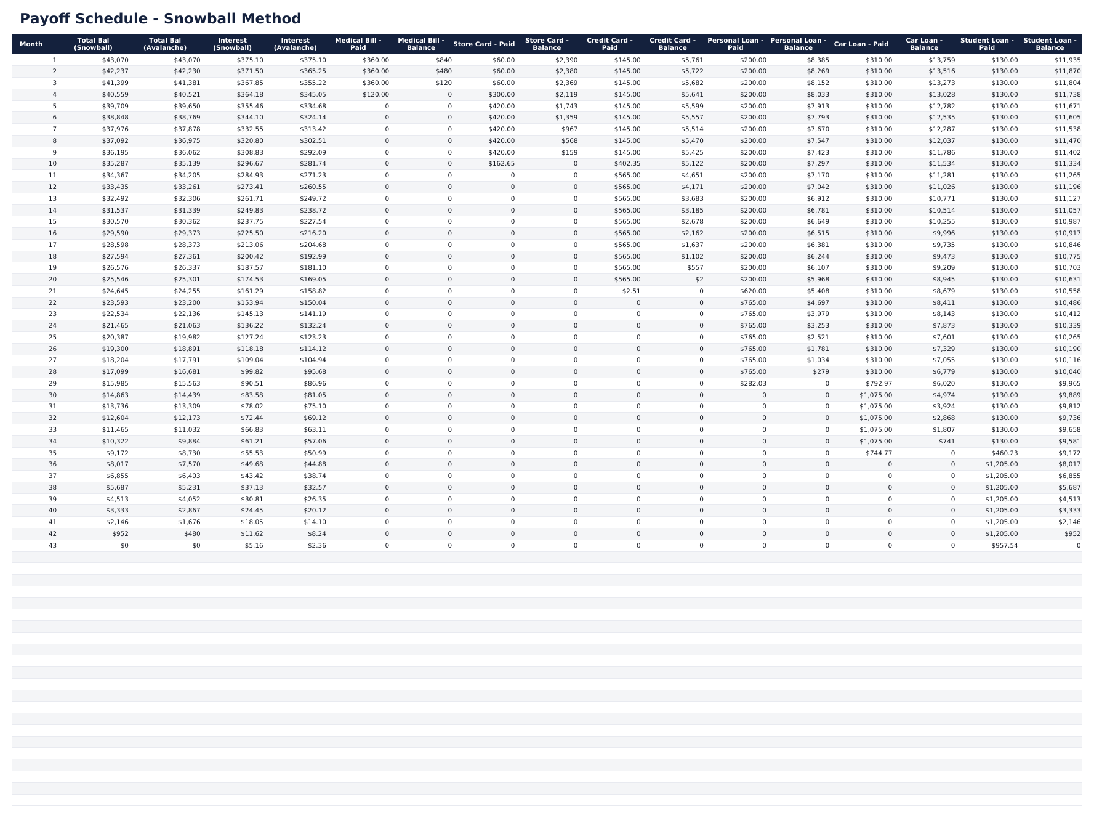Click the Total Bal (Avalanche) column header
Screen dimensions: 1094x818
165,44
